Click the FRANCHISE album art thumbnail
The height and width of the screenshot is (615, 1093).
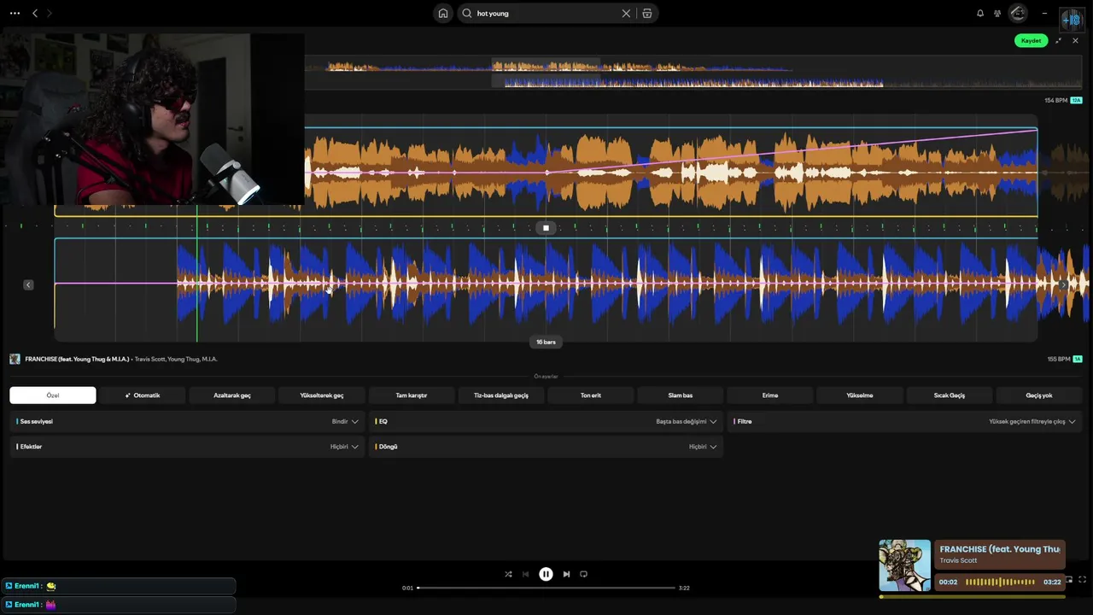(905, 565)
